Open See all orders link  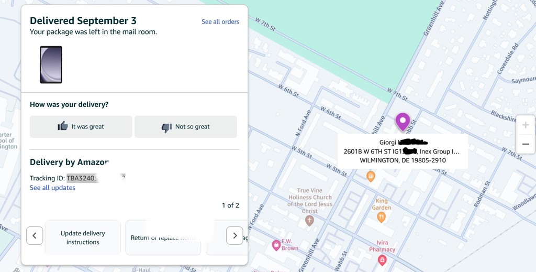[220, 21]
